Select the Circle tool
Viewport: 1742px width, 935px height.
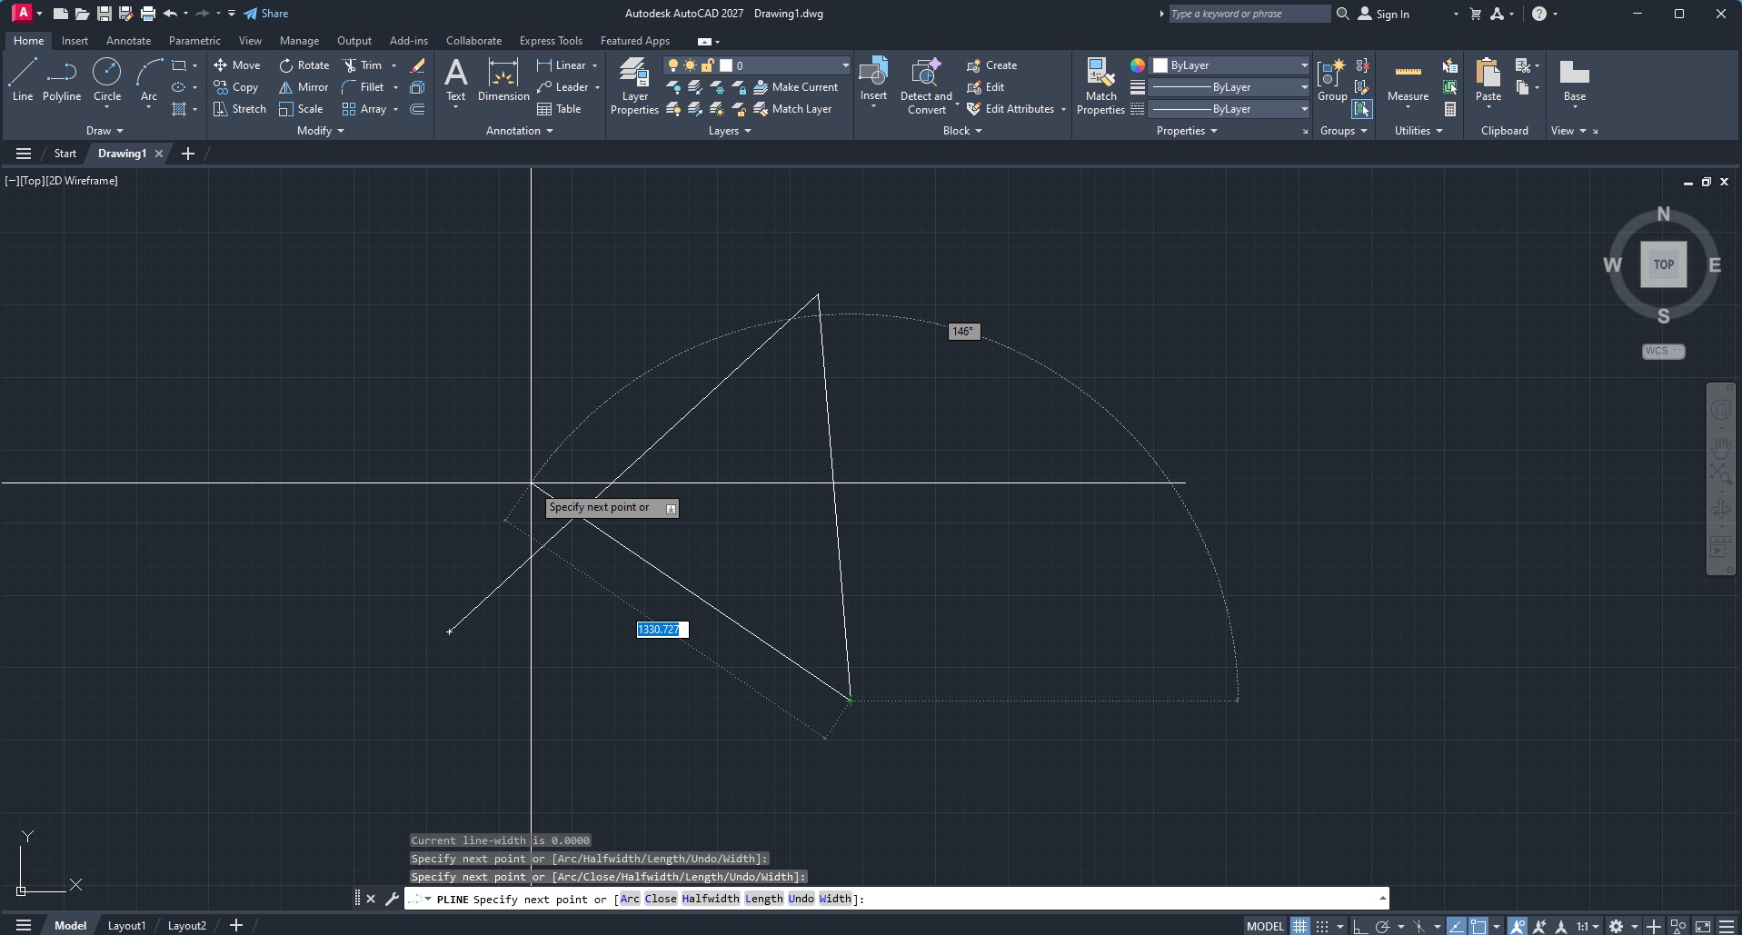tap(107, 80)
